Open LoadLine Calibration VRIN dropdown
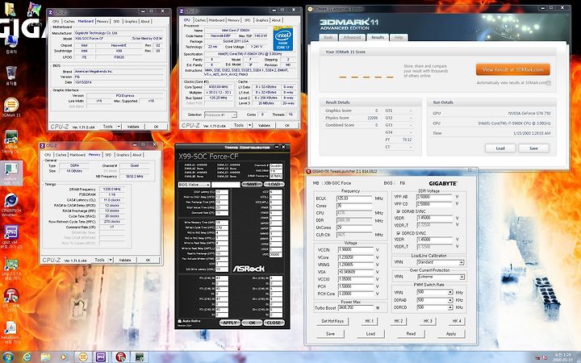This screenshot has height=363, width=581. pos(441,262)
